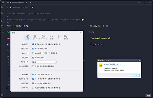The width and height of the screenshot is (153, 98).
Task: Open the その他 settings tab
Action: pos(66,37)
